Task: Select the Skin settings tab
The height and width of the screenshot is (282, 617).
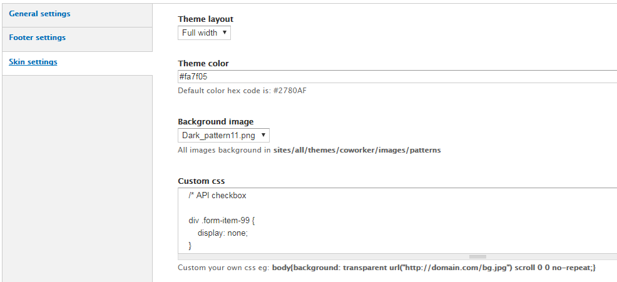Action: (x=33, y=62)
